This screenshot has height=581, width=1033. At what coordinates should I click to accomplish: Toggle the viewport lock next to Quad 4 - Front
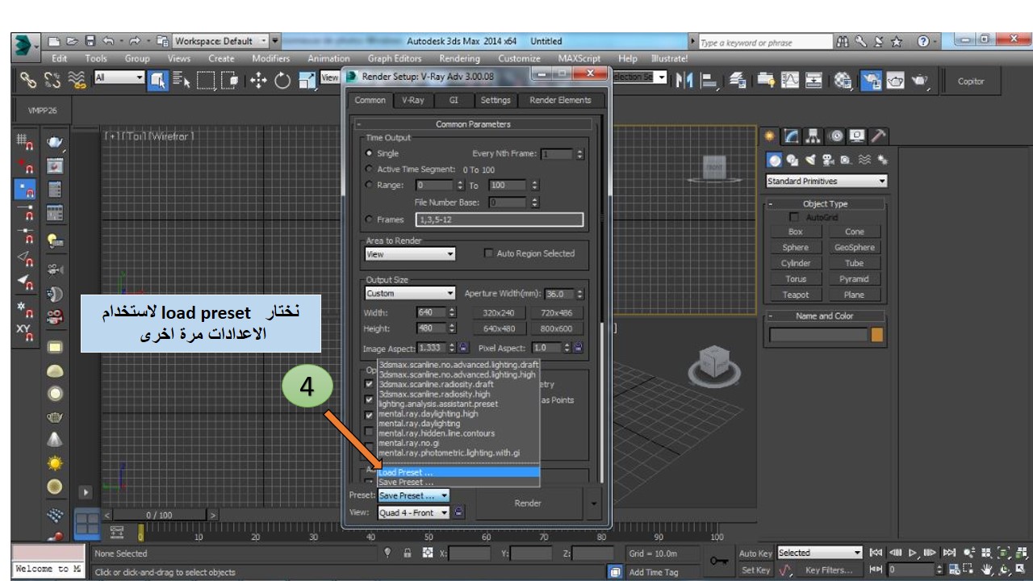pos(460,512)
